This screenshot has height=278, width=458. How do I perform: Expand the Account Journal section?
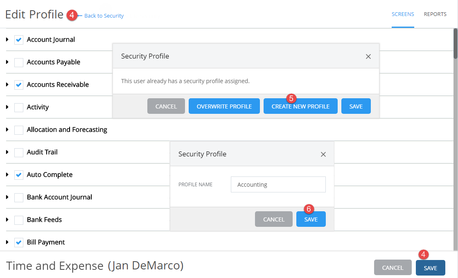pos(6,40)
